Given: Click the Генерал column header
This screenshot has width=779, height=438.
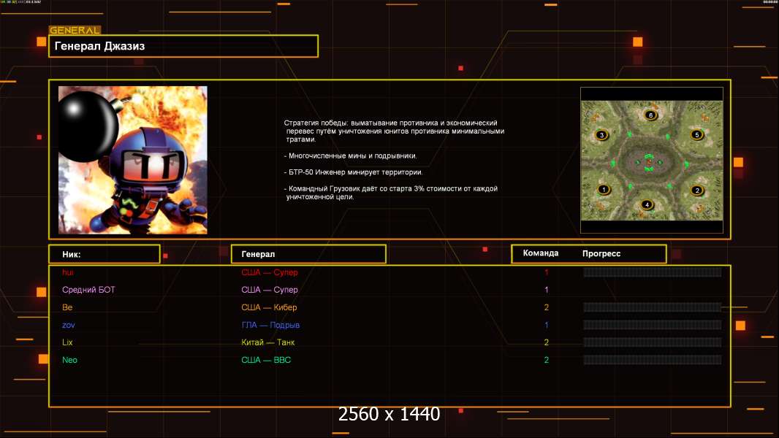Looking at the screenshot, I should click(308, 254).
